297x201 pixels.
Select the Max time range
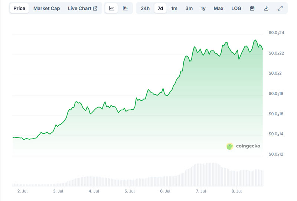click(218, 8)
